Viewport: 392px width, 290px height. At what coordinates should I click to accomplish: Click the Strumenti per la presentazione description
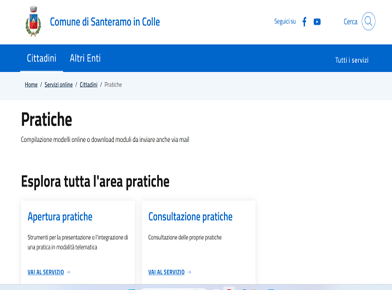click(78, 242)
